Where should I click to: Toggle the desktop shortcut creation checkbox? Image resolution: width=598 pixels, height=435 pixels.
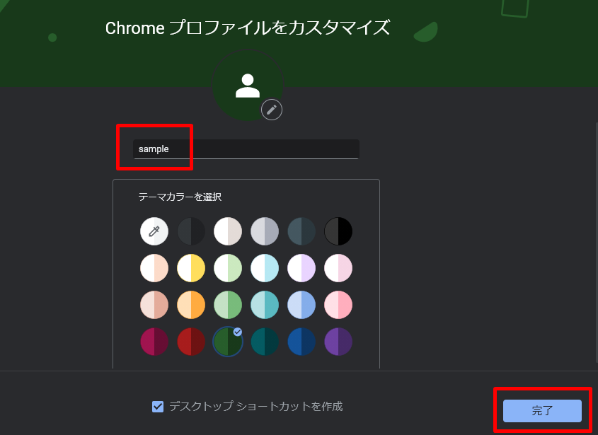coord(158,407)
